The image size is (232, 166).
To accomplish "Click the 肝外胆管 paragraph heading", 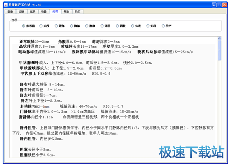I will (x=28, y=128).
